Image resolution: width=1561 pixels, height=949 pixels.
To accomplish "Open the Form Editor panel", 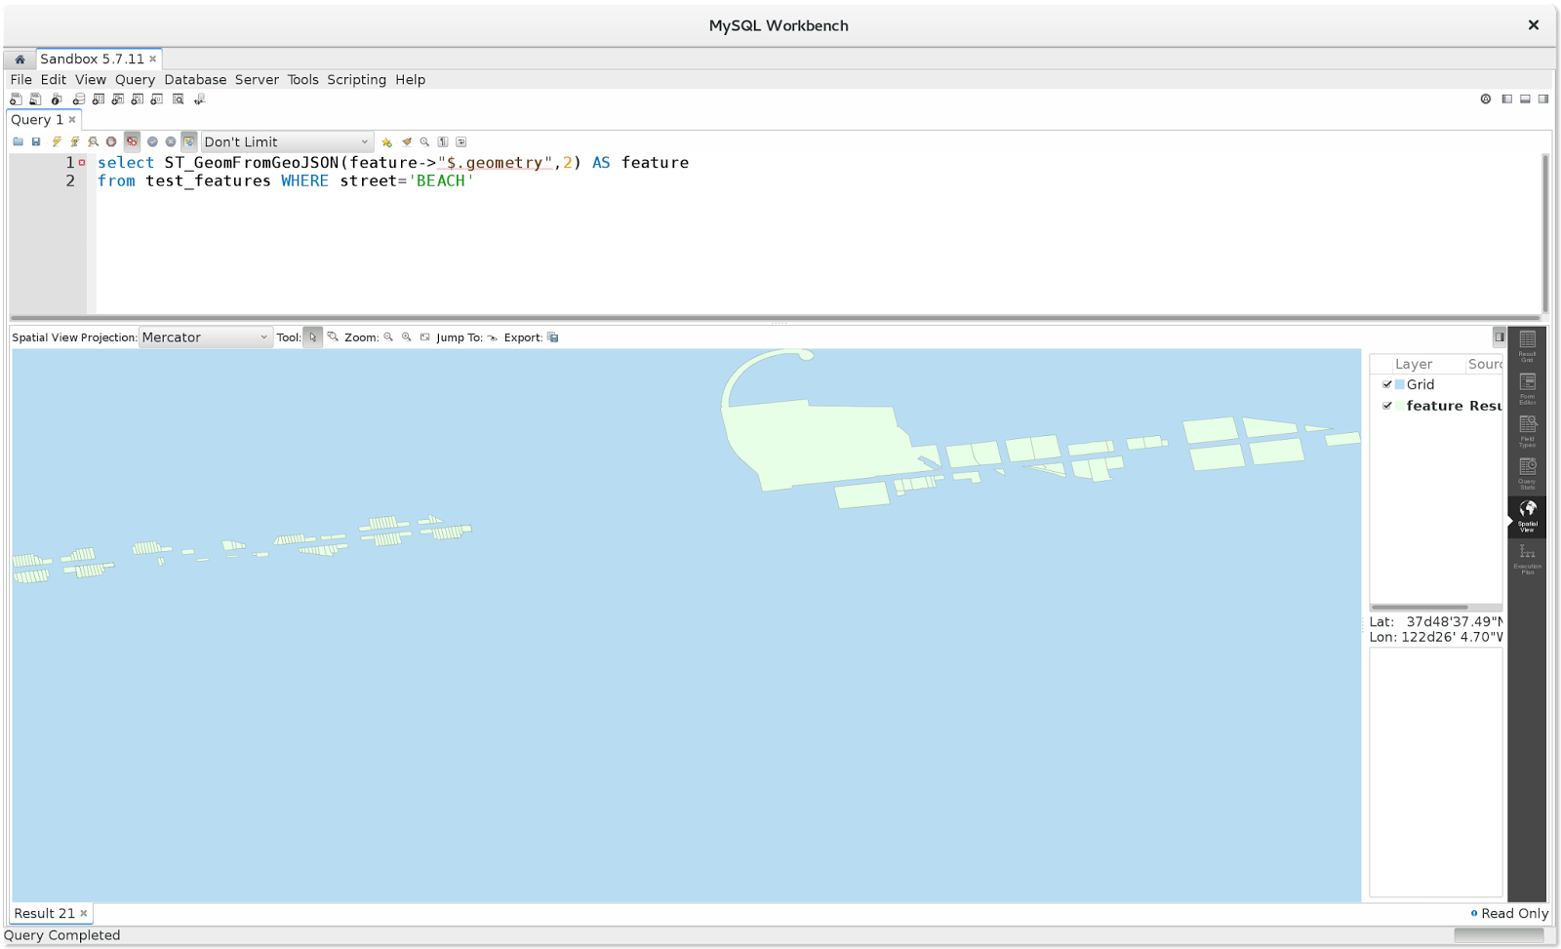I will (x=1527, y=388).
